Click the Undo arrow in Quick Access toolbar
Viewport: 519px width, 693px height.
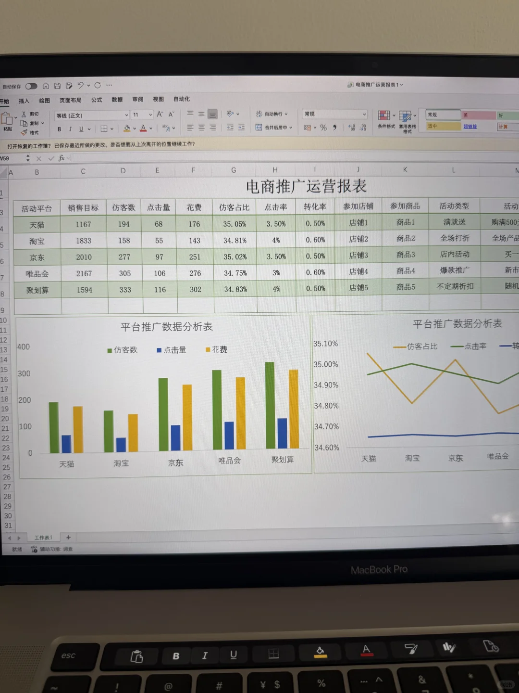click(x=81, y=85)
